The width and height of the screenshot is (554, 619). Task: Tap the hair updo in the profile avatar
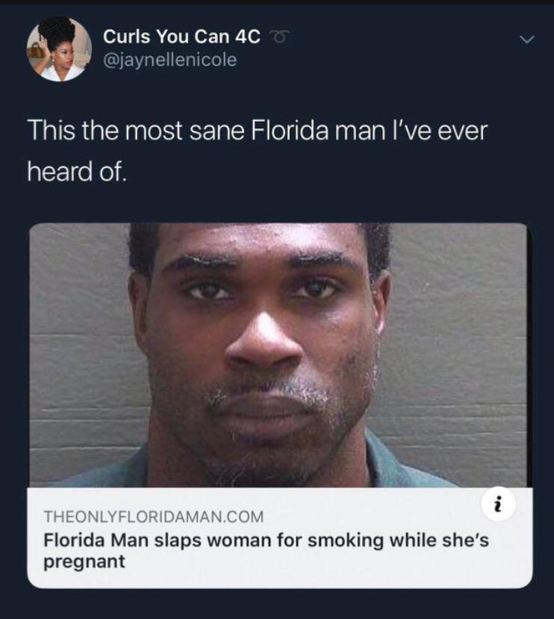tap(60, 30)
